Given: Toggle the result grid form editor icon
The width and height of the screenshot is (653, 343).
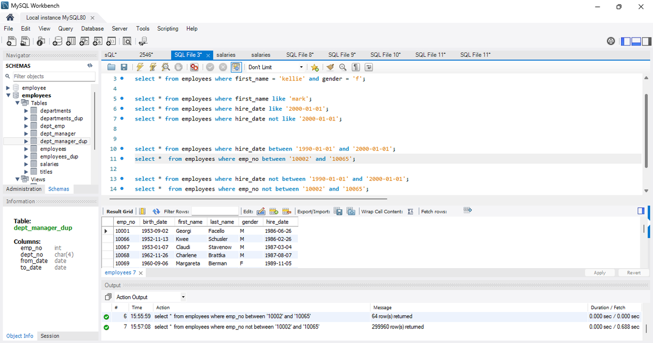Looking at the screenshot, I should click(x=143, y=211).
